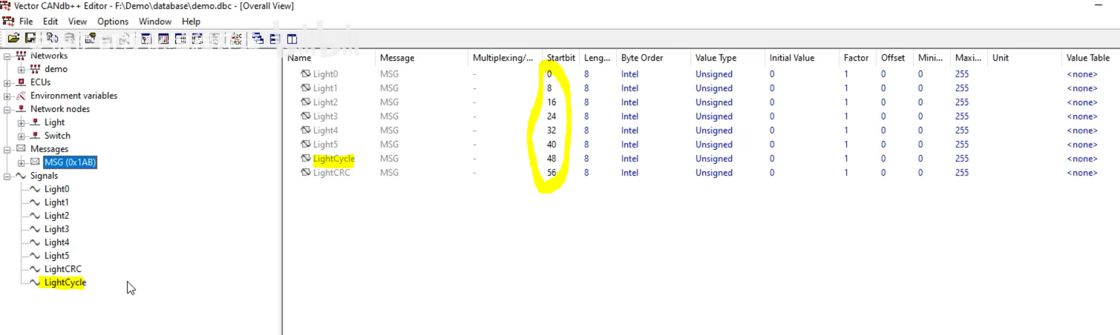Open the Window menu

[155, 21]
